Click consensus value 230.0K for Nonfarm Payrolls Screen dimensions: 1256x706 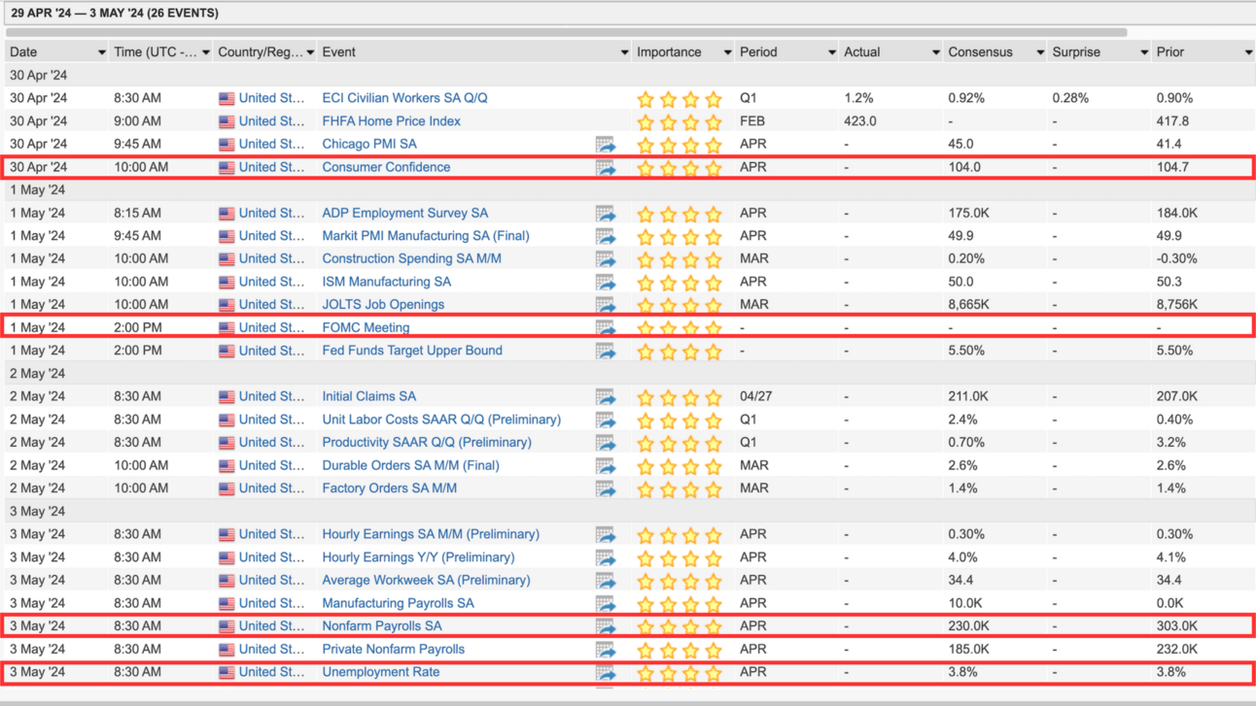click(968, 626)
